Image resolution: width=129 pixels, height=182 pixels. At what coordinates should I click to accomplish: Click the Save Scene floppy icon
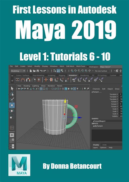[38, 71]
